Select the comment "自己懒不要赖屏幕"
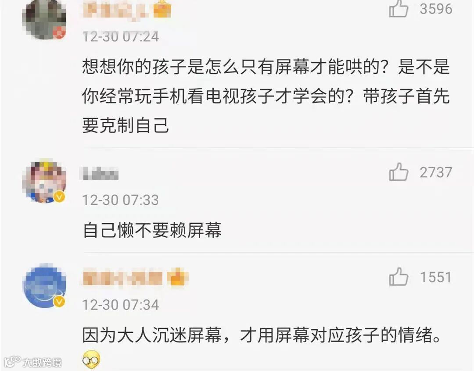The height and width of the screenshot is (371, 474). (x=152, y=230)
